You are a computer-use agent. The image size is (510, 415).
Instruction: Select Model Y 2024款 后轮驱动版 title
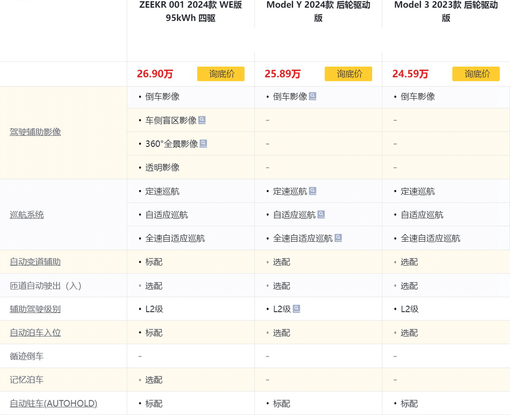pyautogui.click(x=318, y=11)
